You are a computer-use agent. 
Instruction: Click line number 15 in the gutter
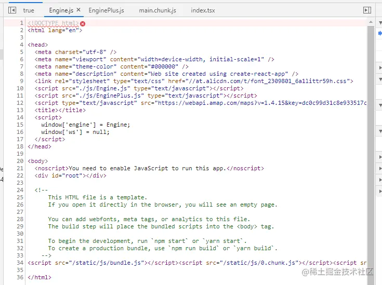(x=20, y=125)
